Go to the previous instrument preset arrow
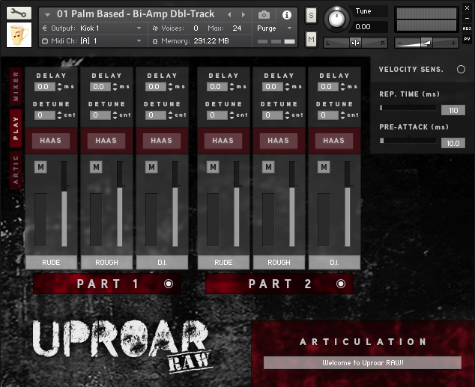The width and height of the screenshot is (475, 387). point(229,14)
